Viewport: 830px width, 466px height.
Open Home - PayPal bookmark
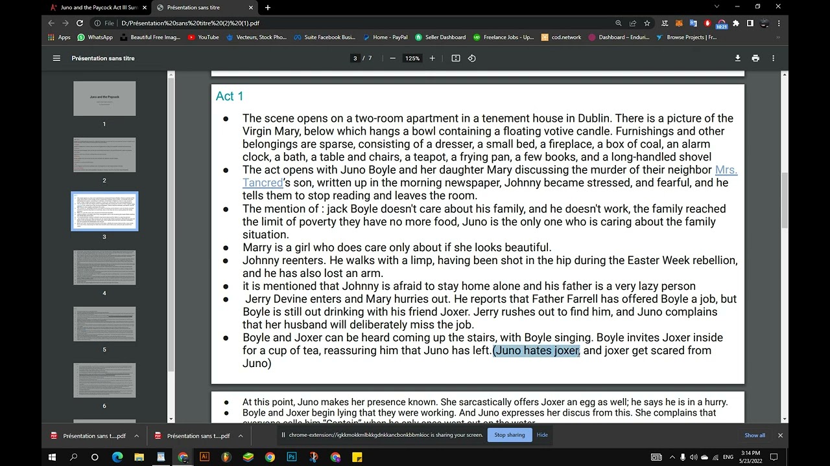[385, 37]
